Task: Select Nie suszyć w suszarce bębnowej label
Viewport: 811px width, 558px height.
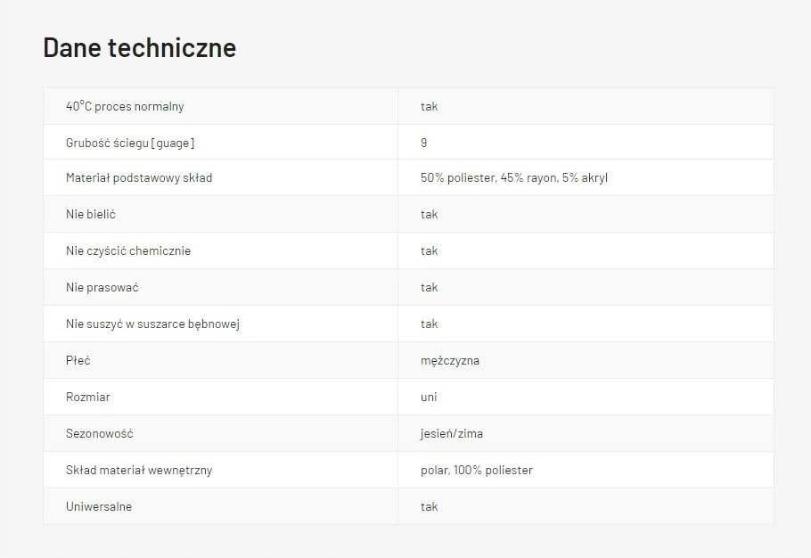Action: tap(152, 324)
